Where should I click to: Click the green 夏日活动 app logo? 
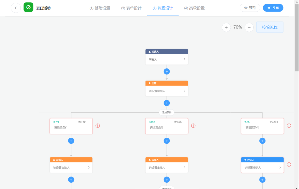pos(29,7)
